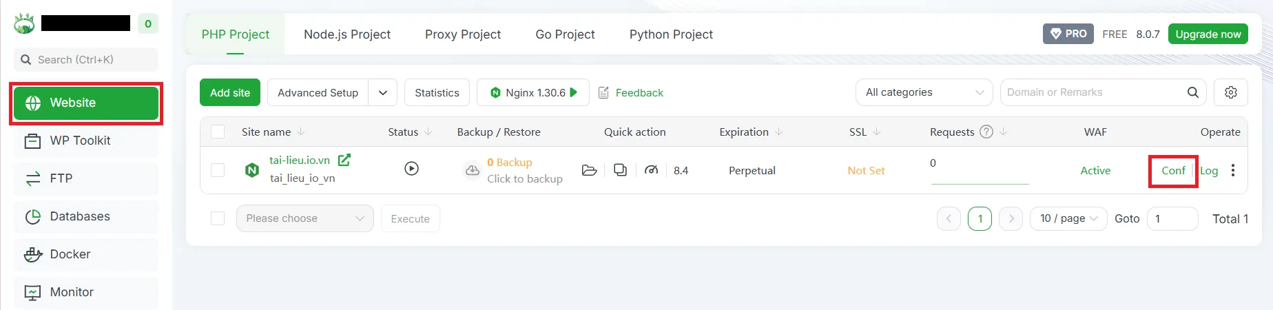Click the Not Set SSL link
The width and height of the screenshot is (1273, 310).
click(866, 170)
